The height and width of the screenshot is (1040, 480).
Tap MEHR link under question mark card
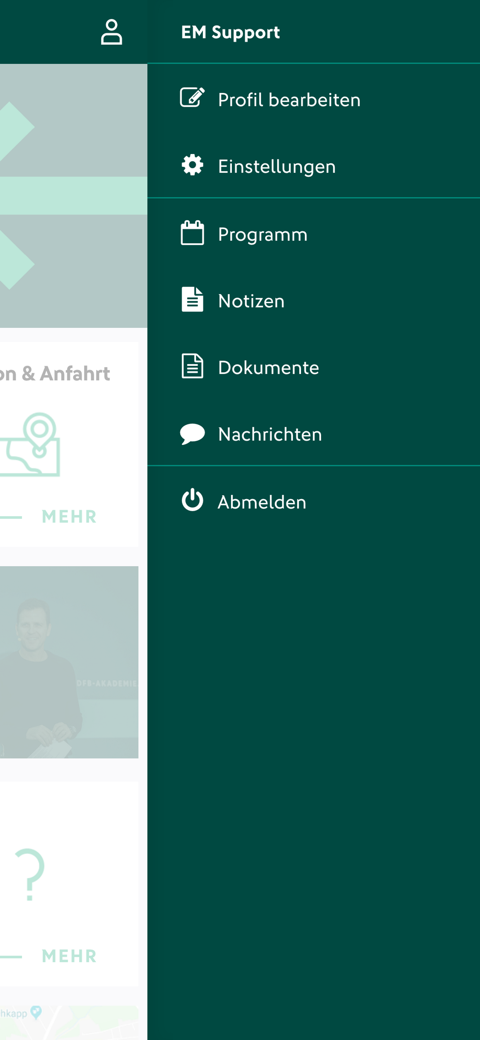point(70,956)
